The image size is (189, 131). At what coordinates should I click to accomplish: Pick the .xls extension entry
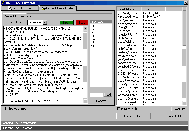[x=93, y=32]
